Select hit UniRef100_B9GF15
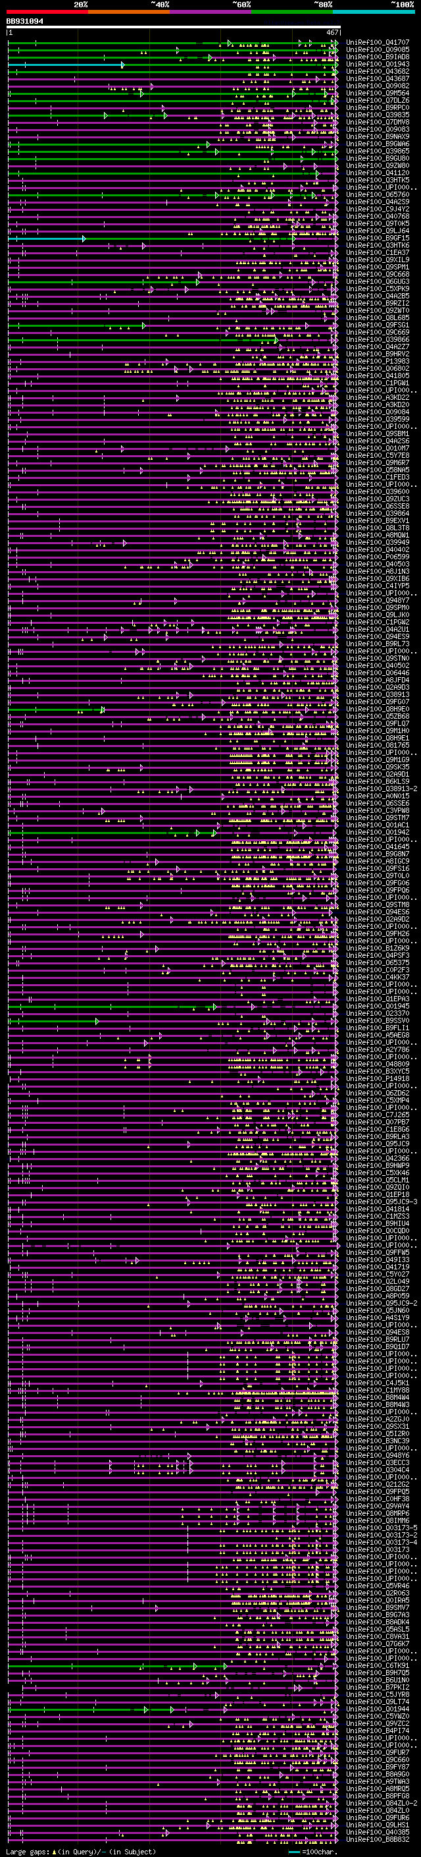This screenshot has height=1857, width=421. pos(378,238)
